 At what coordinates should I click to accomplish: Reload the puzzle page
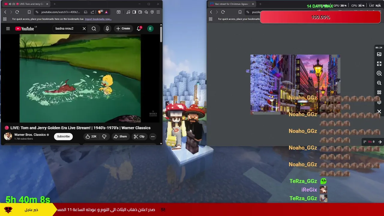click(x=223, y=12)
